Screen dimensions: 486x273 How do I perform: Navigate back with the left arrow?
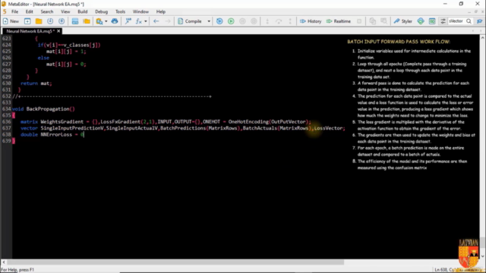point(156,21)
